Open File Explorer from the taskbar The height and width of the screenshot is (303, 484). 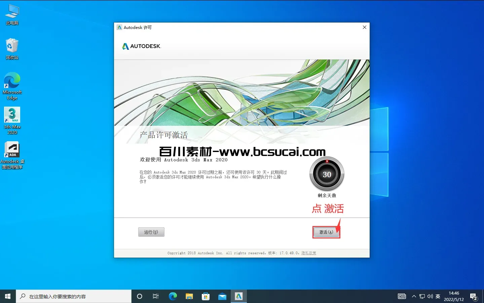click(x=189, y=296)
